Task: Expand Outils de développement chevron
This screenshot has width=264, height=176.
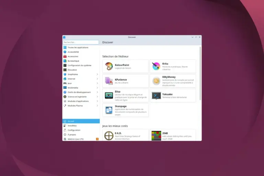Action: click(97, 92)
